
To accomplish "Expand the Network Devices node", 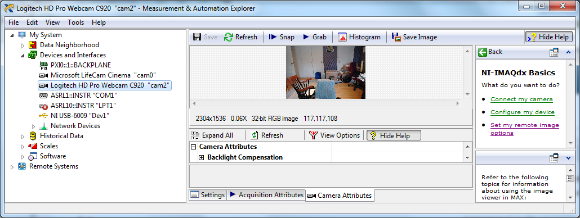I will click(33, 126).
